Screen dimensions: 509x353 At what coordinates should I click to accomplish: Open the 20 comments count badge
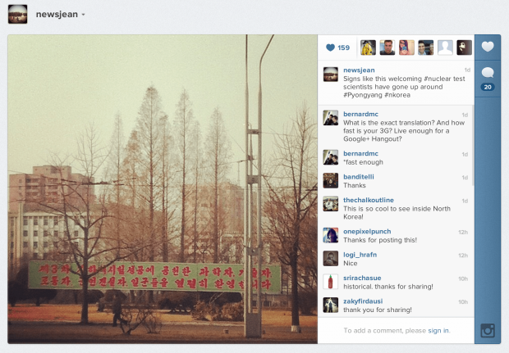tap(488, 87)
